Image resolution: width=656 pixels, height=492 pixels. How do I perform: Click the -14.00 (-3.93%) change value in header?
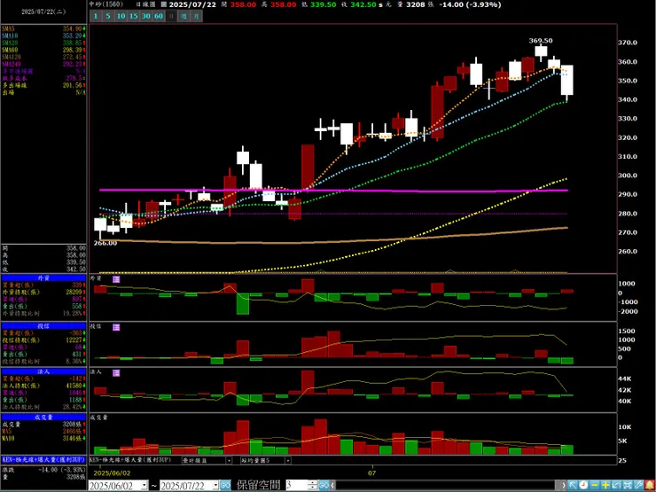tap(468, 4)
